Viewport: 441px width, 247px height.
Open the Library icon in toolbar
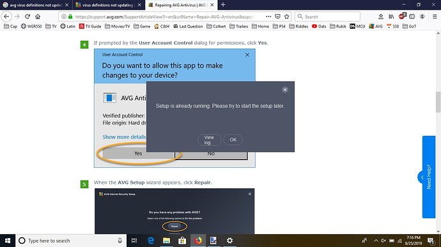click(391, 17)
